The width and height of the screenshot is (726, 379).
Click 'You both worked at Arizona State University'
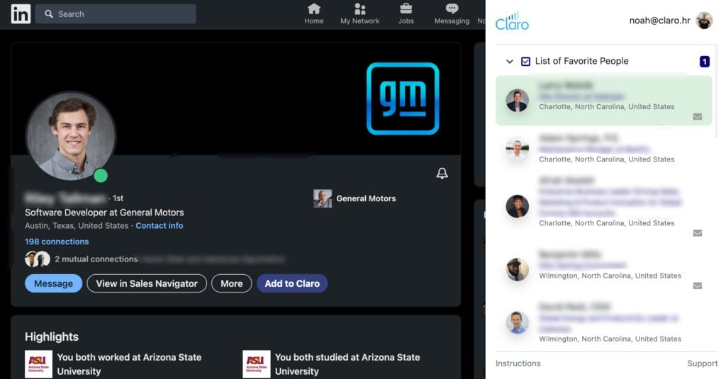[129, 364]
